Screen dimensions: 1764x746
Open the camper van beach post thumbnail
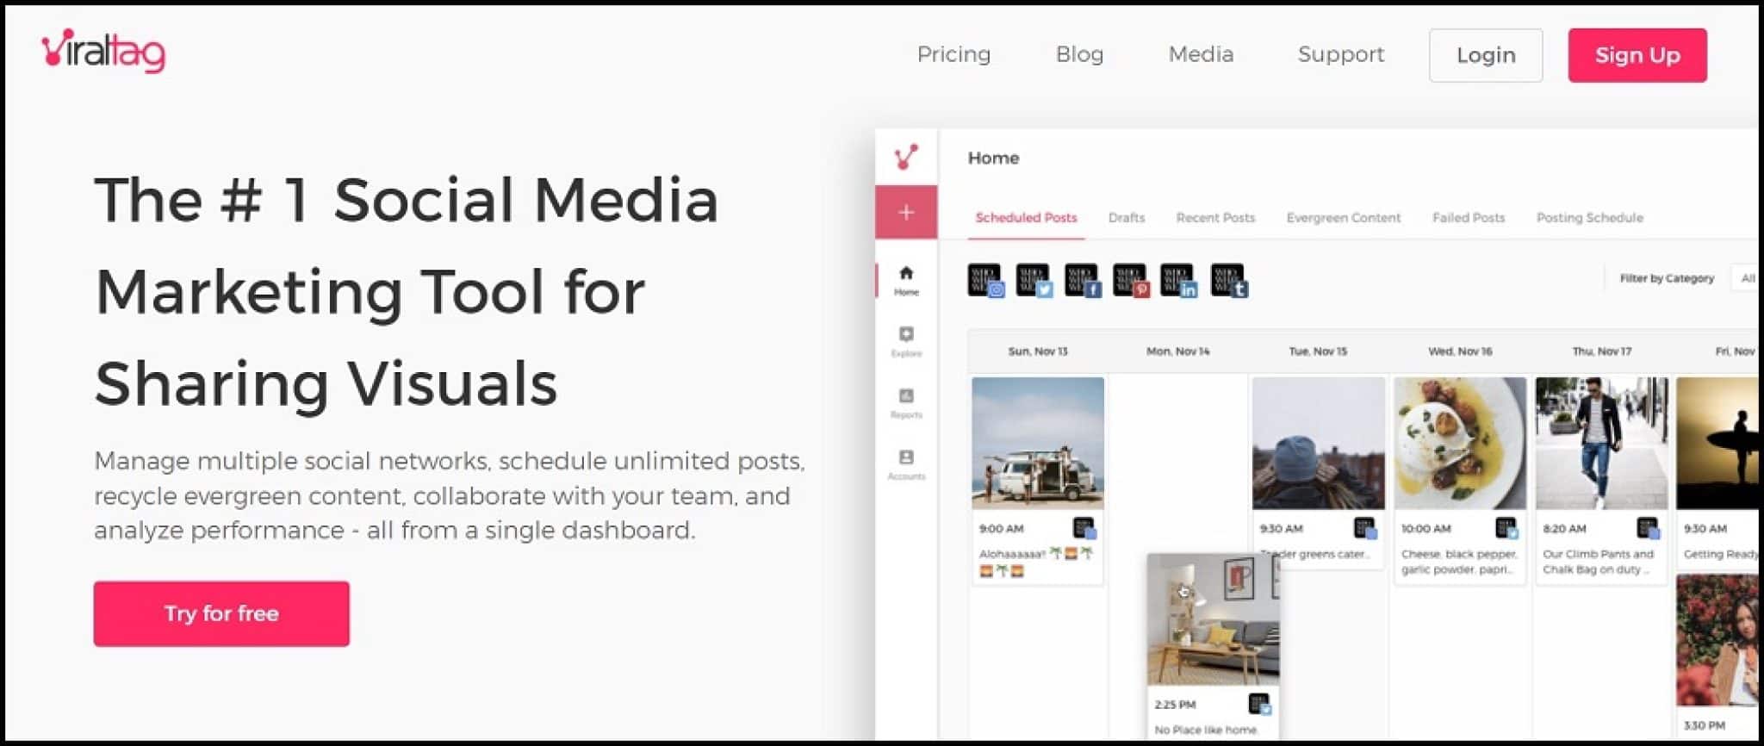pos(1038,444)
